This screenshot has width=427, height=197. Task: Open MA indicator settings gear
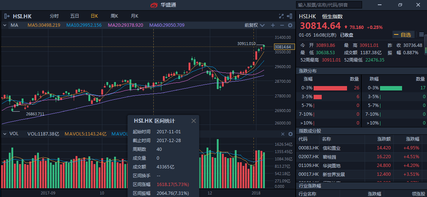(290, 25)
